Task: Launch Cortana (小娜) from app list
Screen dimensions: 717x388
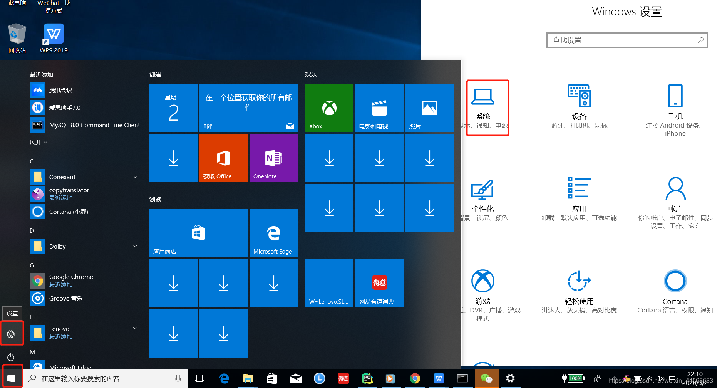Action: pos(85,212)
